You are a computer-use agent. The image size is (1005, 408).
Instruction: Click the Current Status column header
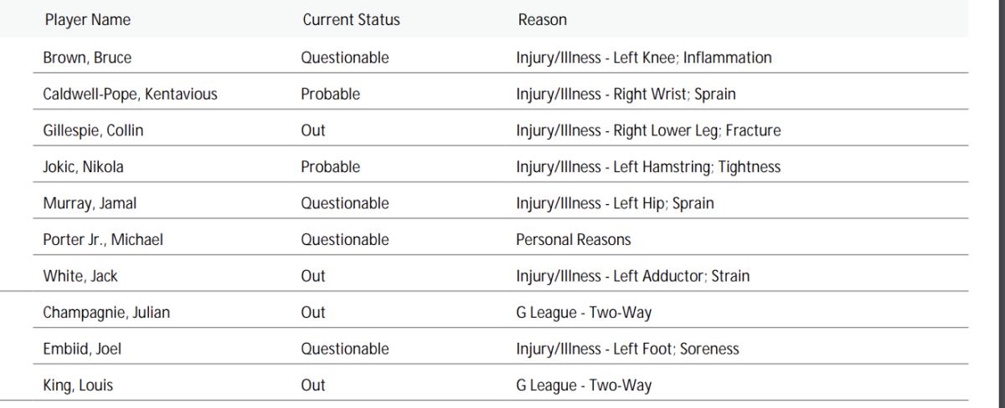click(350, 20)
